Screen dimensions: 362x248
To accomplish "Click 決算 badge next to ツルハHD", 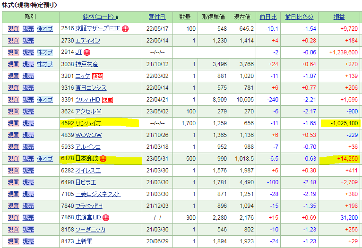I will 107,100.
